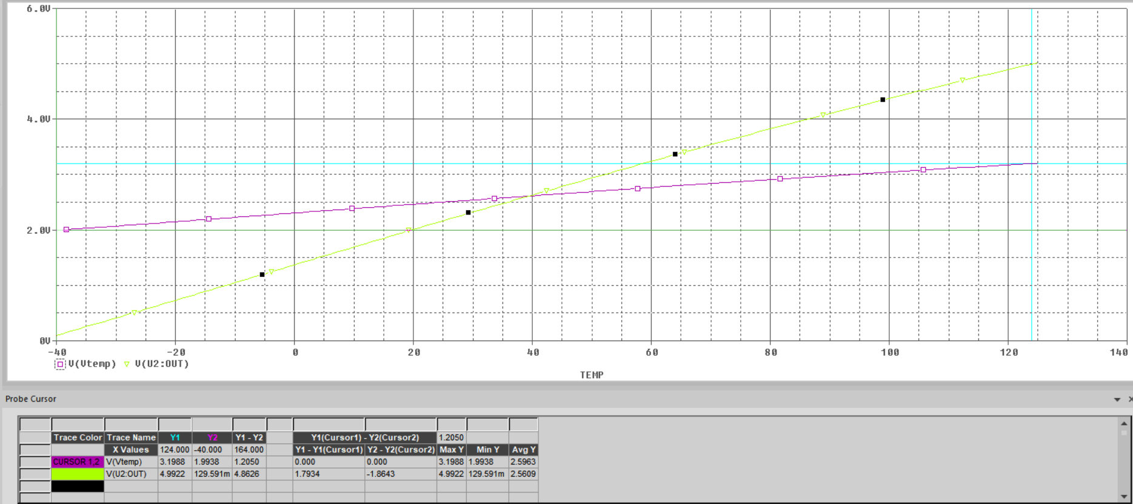Click the scroll down arrow in cursor table
The height and width of the screenshot is (504, 1133).
pyautogui.click(x=1124, y=497)
